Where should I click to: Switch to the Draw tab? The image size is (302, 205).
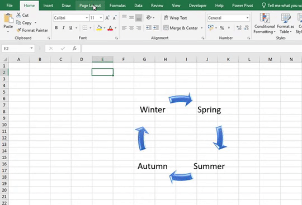click(x=66, y=6)
